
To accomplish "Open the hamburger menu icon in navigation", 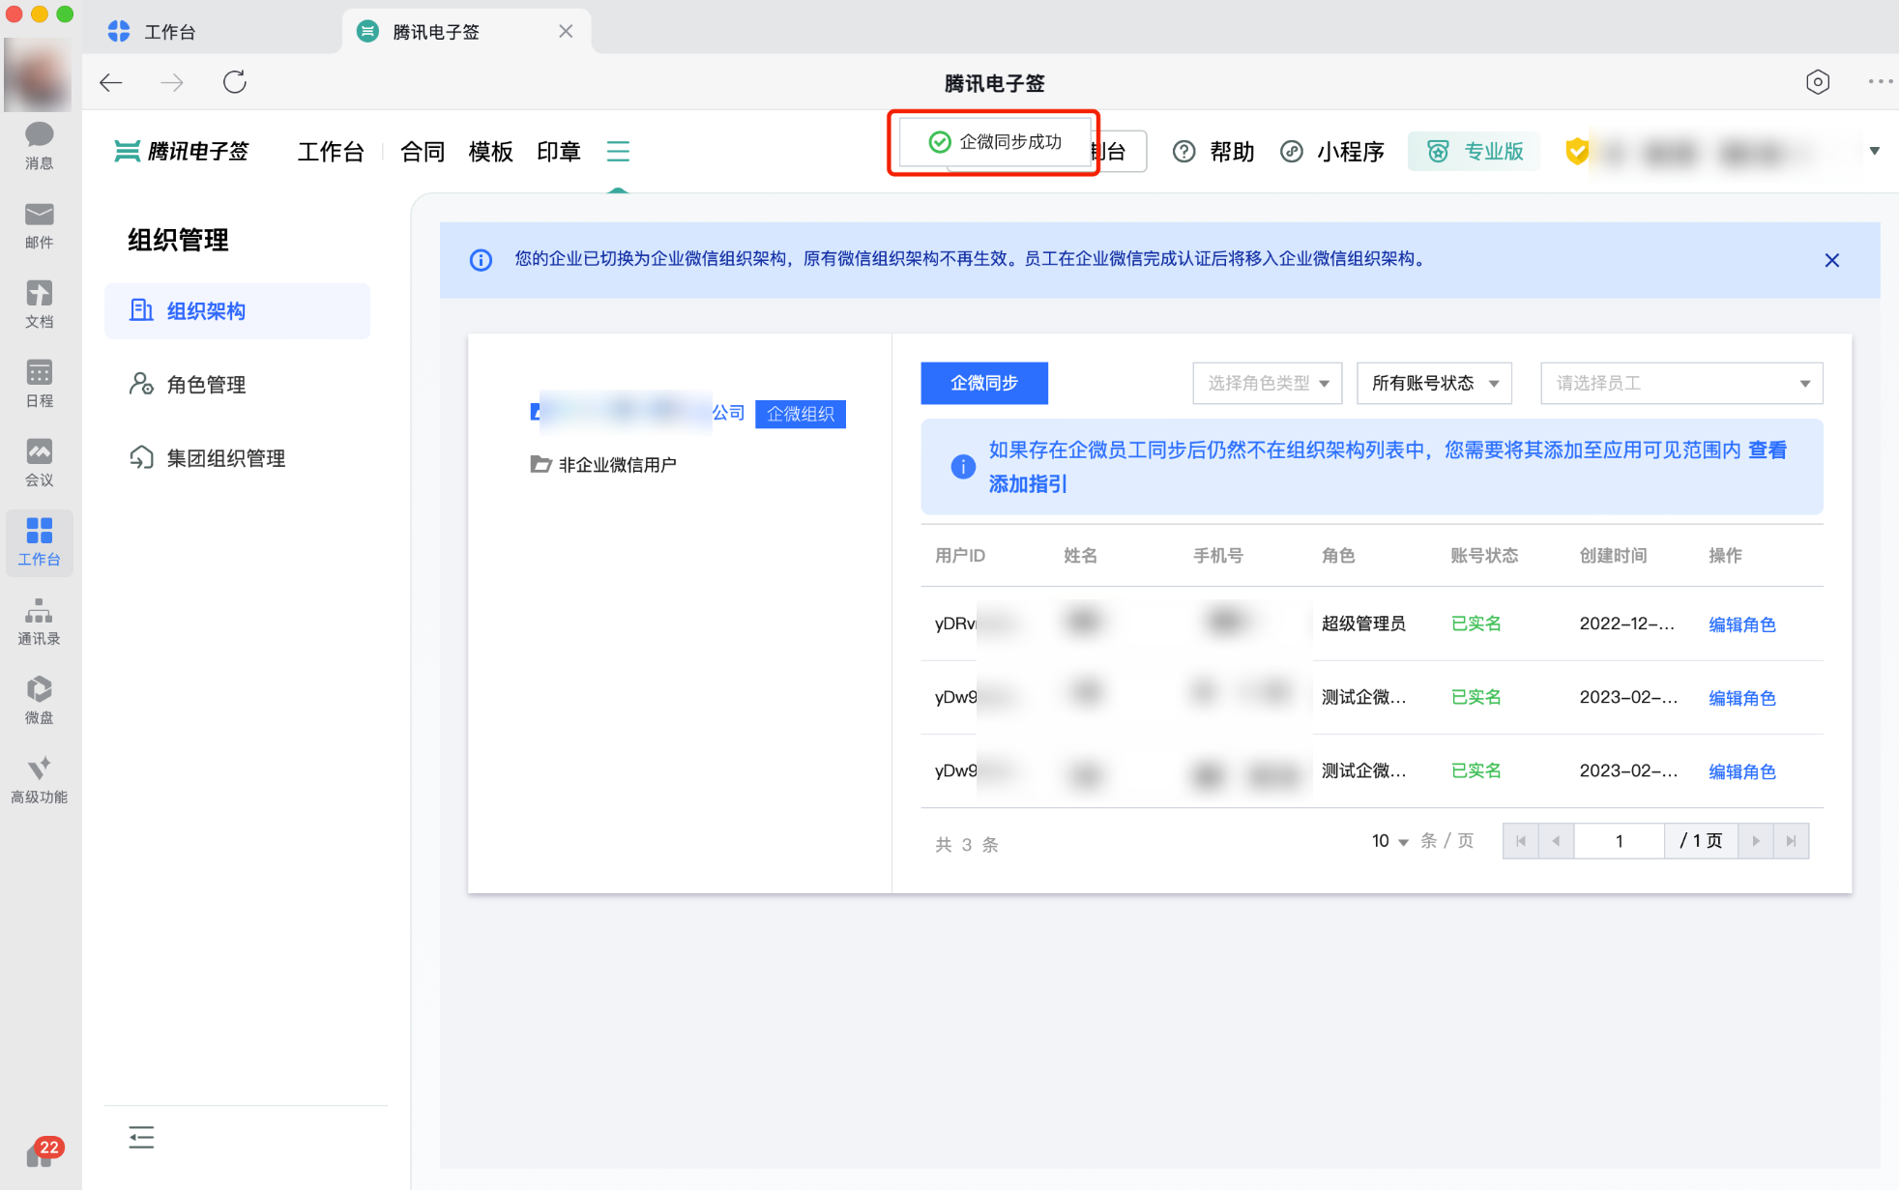I will [618, 152].
